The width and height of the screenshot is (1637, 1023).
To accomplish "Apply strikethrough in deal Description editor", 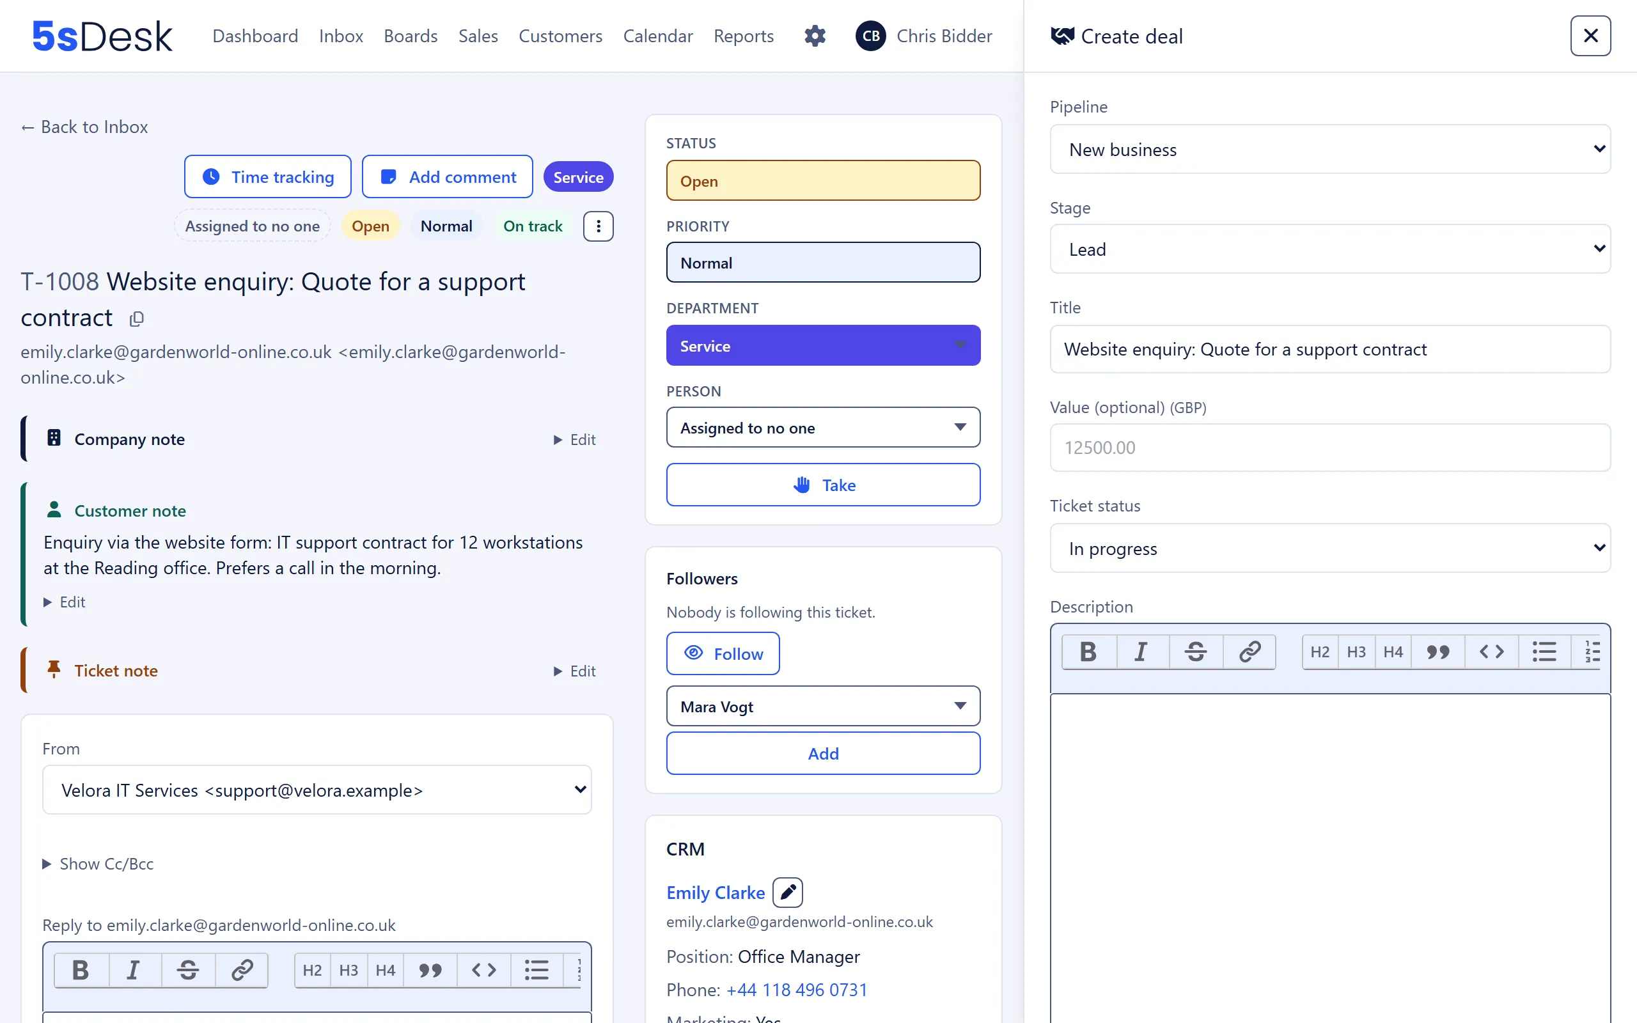I will [x=1195, y=652].
